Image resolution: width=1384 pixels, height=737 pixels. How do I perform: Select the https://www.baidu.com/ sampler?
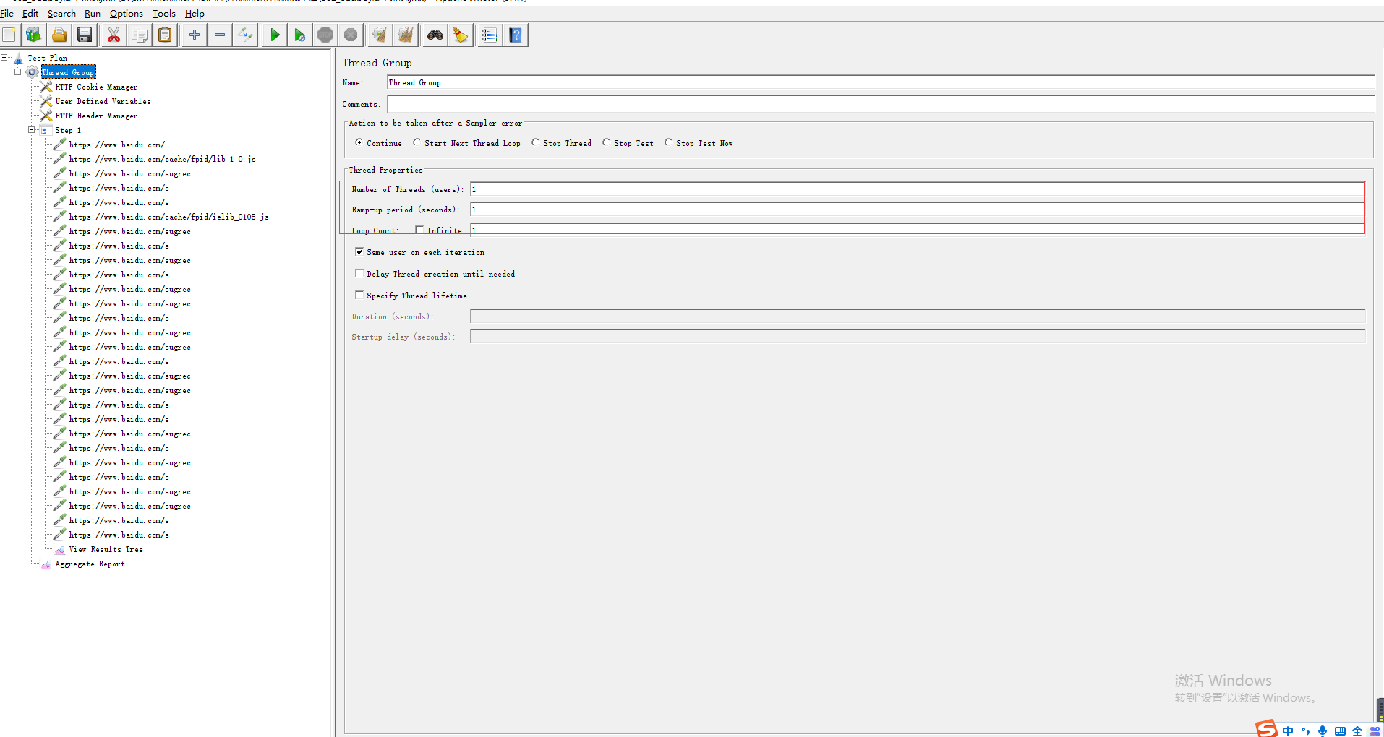click(x=116, y=145)
